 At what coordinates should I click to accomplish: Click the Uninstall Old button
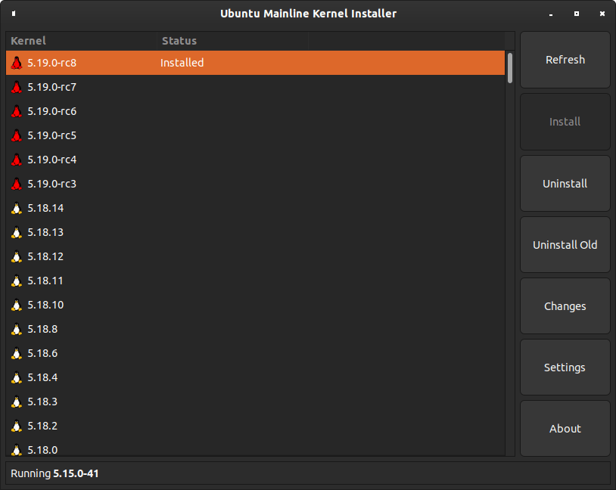pos(565,244)
